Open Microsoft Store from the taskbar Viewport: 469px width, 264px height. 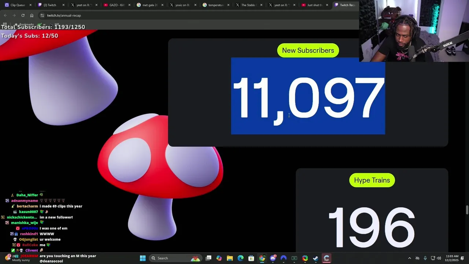point(251,258)
